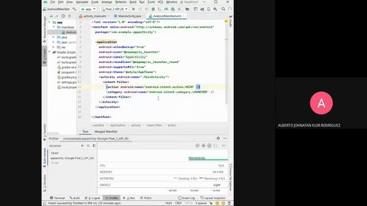Jump to live in the profiler timeline
This screenshot has height=206, width=367.
pos(224,146)
